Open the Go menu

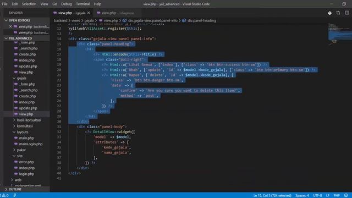(54, 4)
